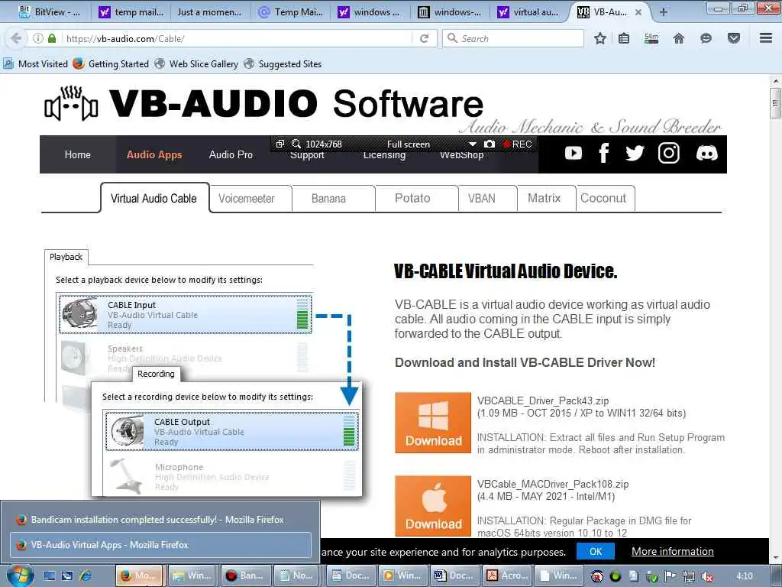782x587 pixels.
Task: Open the bookmarks list icon in toolbar
Action: point(624,38)
